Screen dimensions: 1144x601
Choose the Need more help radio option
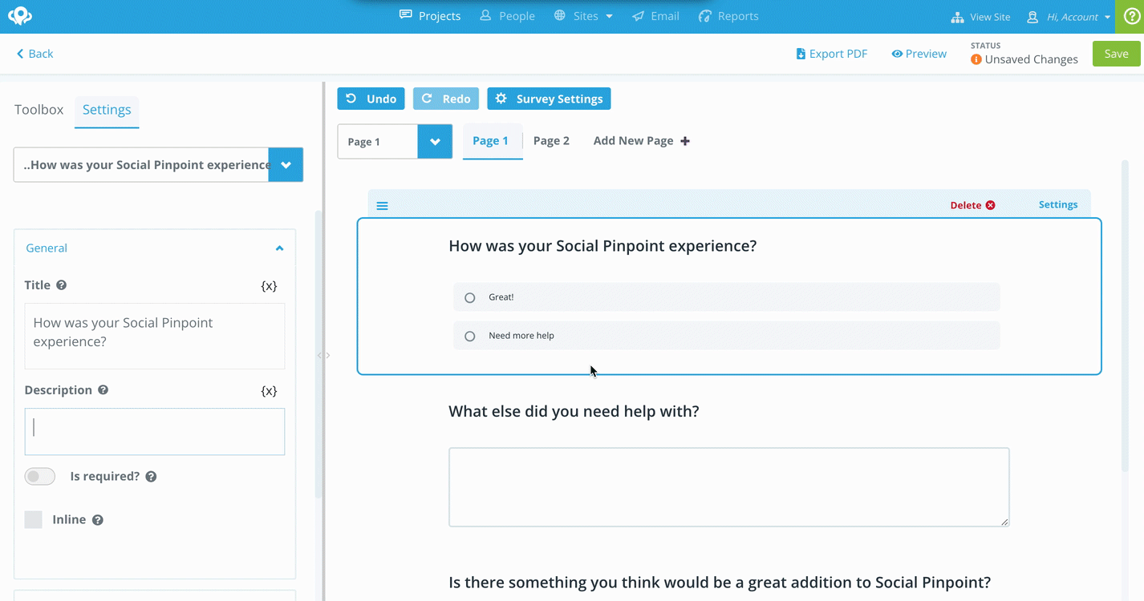470,337
